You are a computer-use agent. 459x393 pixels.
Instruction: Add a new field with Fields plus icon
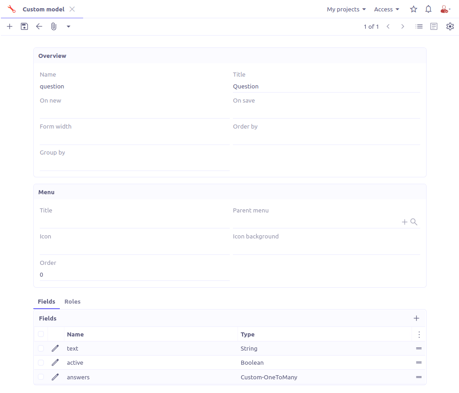coord(416,318)
